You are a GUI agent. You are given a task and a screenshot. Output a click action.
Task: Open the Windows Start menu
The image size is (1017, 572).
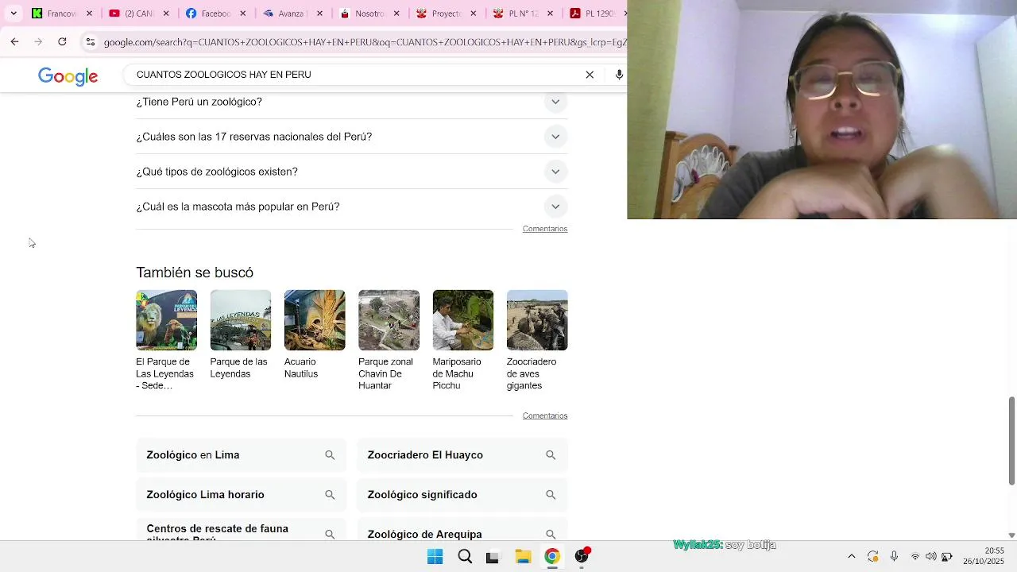(x=435, y=557)
